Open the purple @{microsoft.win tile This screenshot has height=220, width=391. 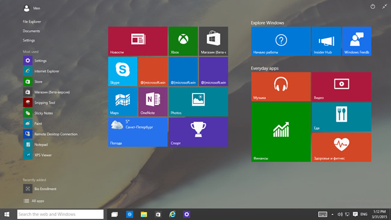click(214, 72)
